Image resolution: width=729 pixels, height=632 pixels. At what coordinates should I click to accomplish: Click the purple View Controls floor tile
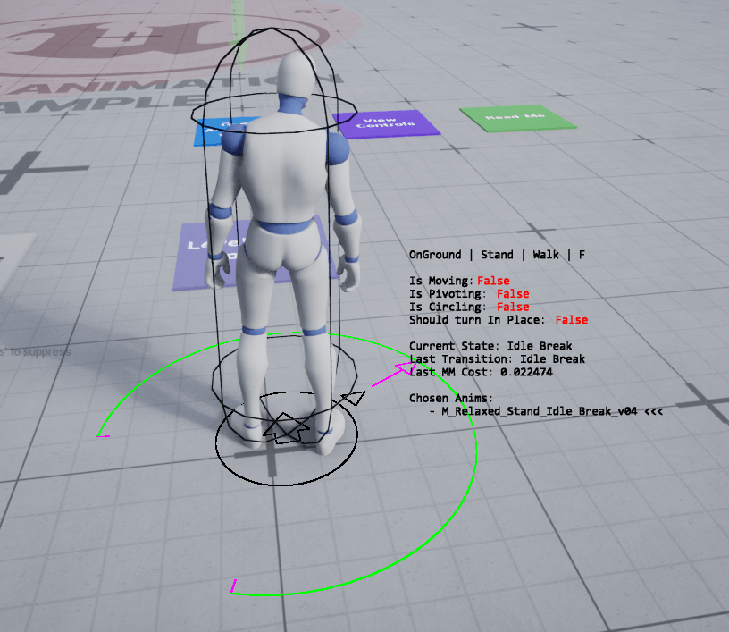click(x=387, y=123)
